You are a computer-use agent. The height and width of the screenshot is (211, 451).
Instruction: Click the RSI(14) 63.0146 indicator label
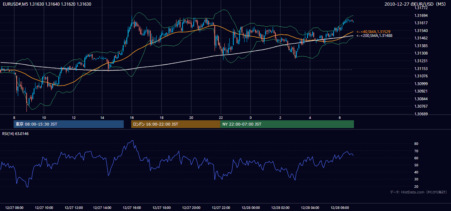(x=16, y=134)
